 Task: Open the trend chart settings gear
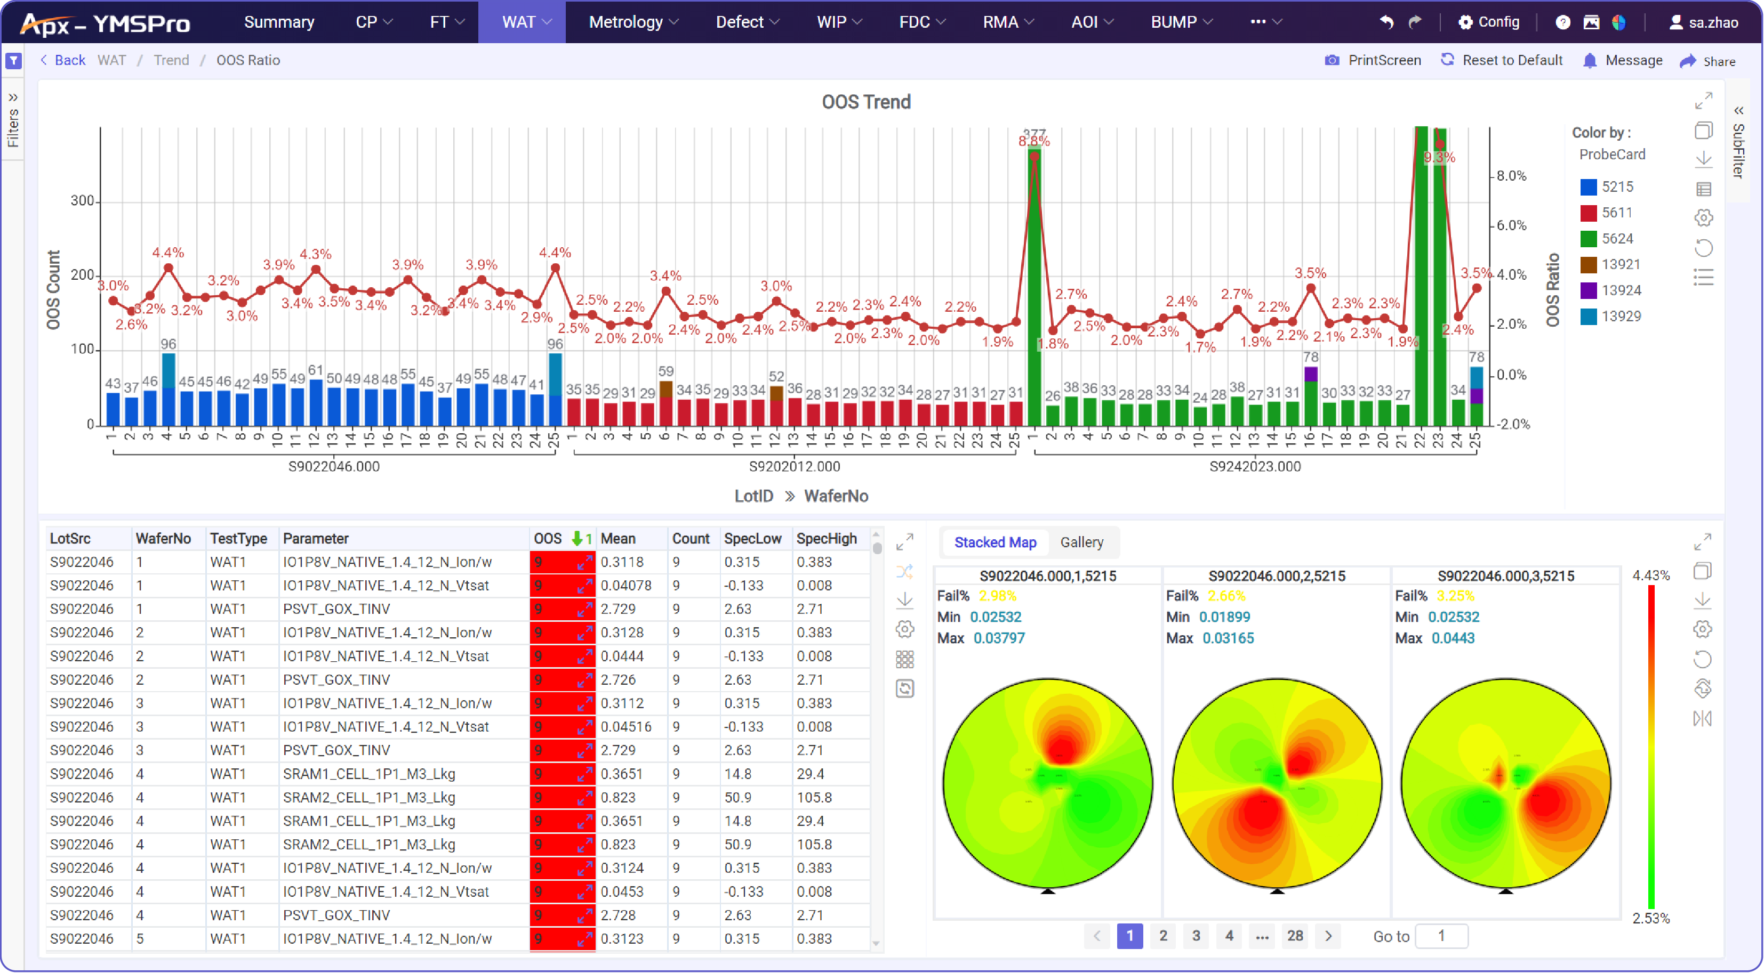tap(1704, 217)
